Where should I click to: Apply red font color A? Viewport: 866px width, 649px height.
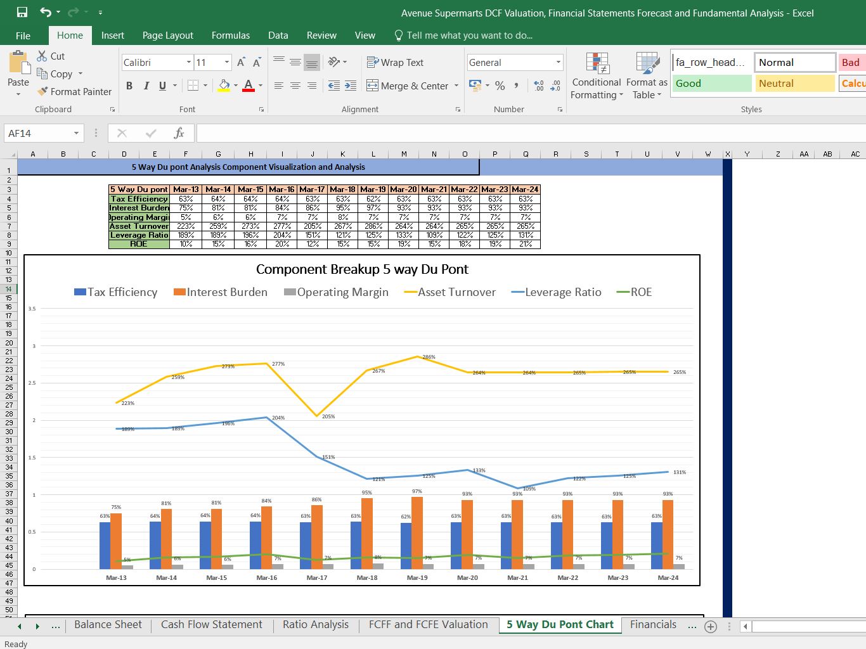tap(249, 86)
